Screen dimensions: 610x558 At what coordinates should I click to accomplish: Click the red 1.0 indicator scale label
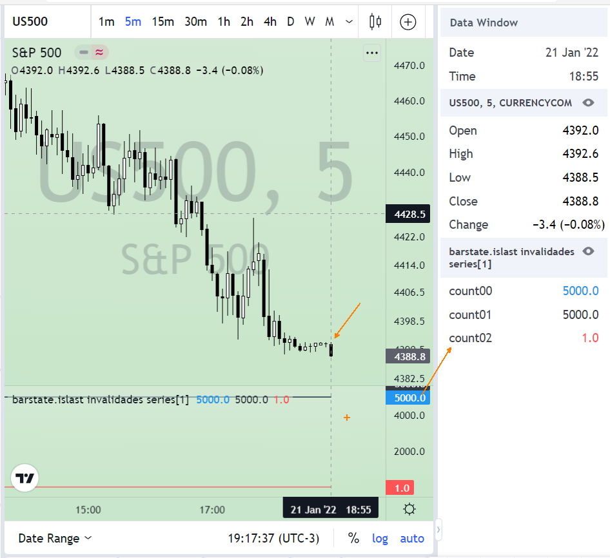400,488
